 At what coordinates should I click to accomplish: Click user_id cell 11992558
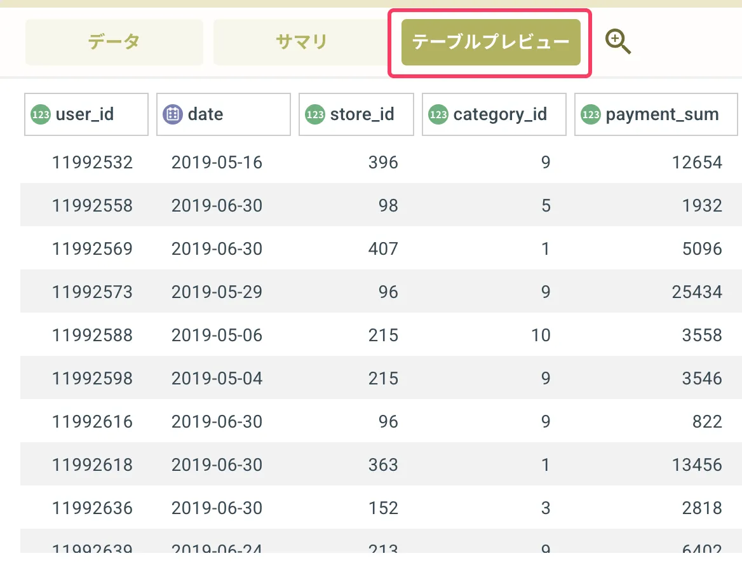tap(92, 205)
